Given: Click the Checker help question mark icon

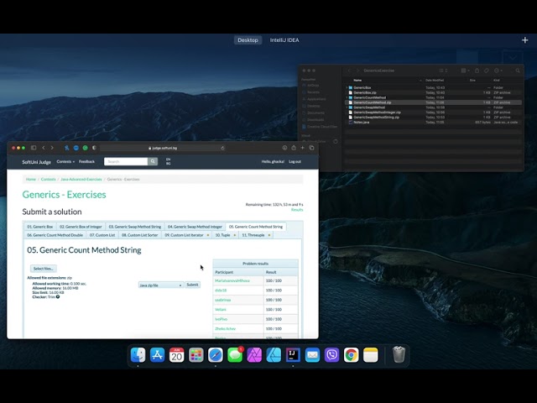Looking at the screenshot, I should click(x=58, y=296).
